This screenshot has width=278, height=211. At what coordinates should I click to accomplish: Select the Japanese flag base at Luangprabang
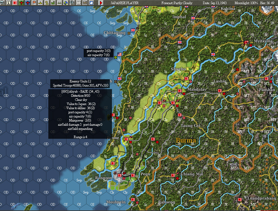coord(240,200)
